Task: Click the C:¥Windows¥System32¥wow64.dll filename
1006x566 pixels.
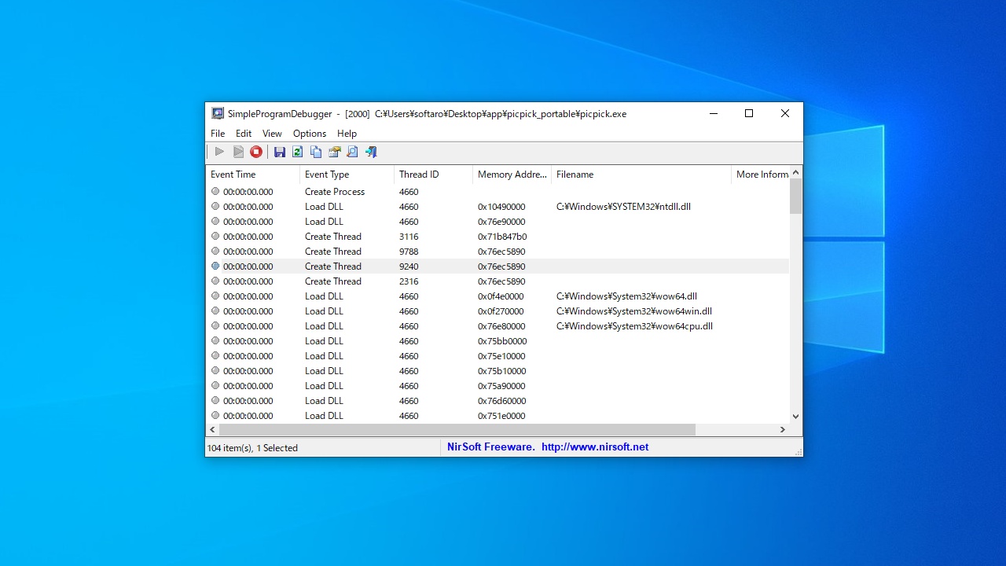Action: click(x=626, y=296)
